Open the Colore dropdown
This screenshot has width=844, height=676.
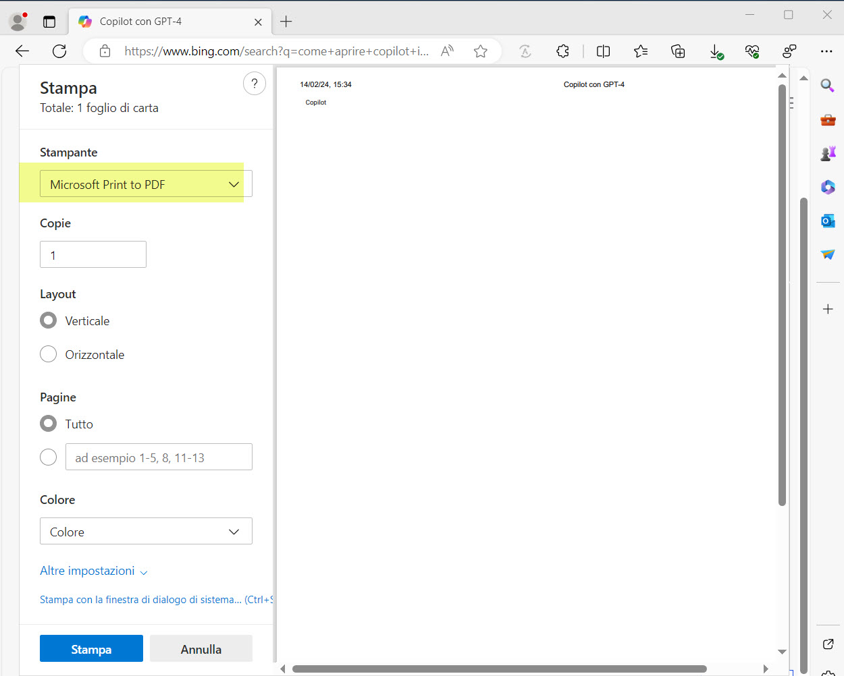[x=146, y=532]
